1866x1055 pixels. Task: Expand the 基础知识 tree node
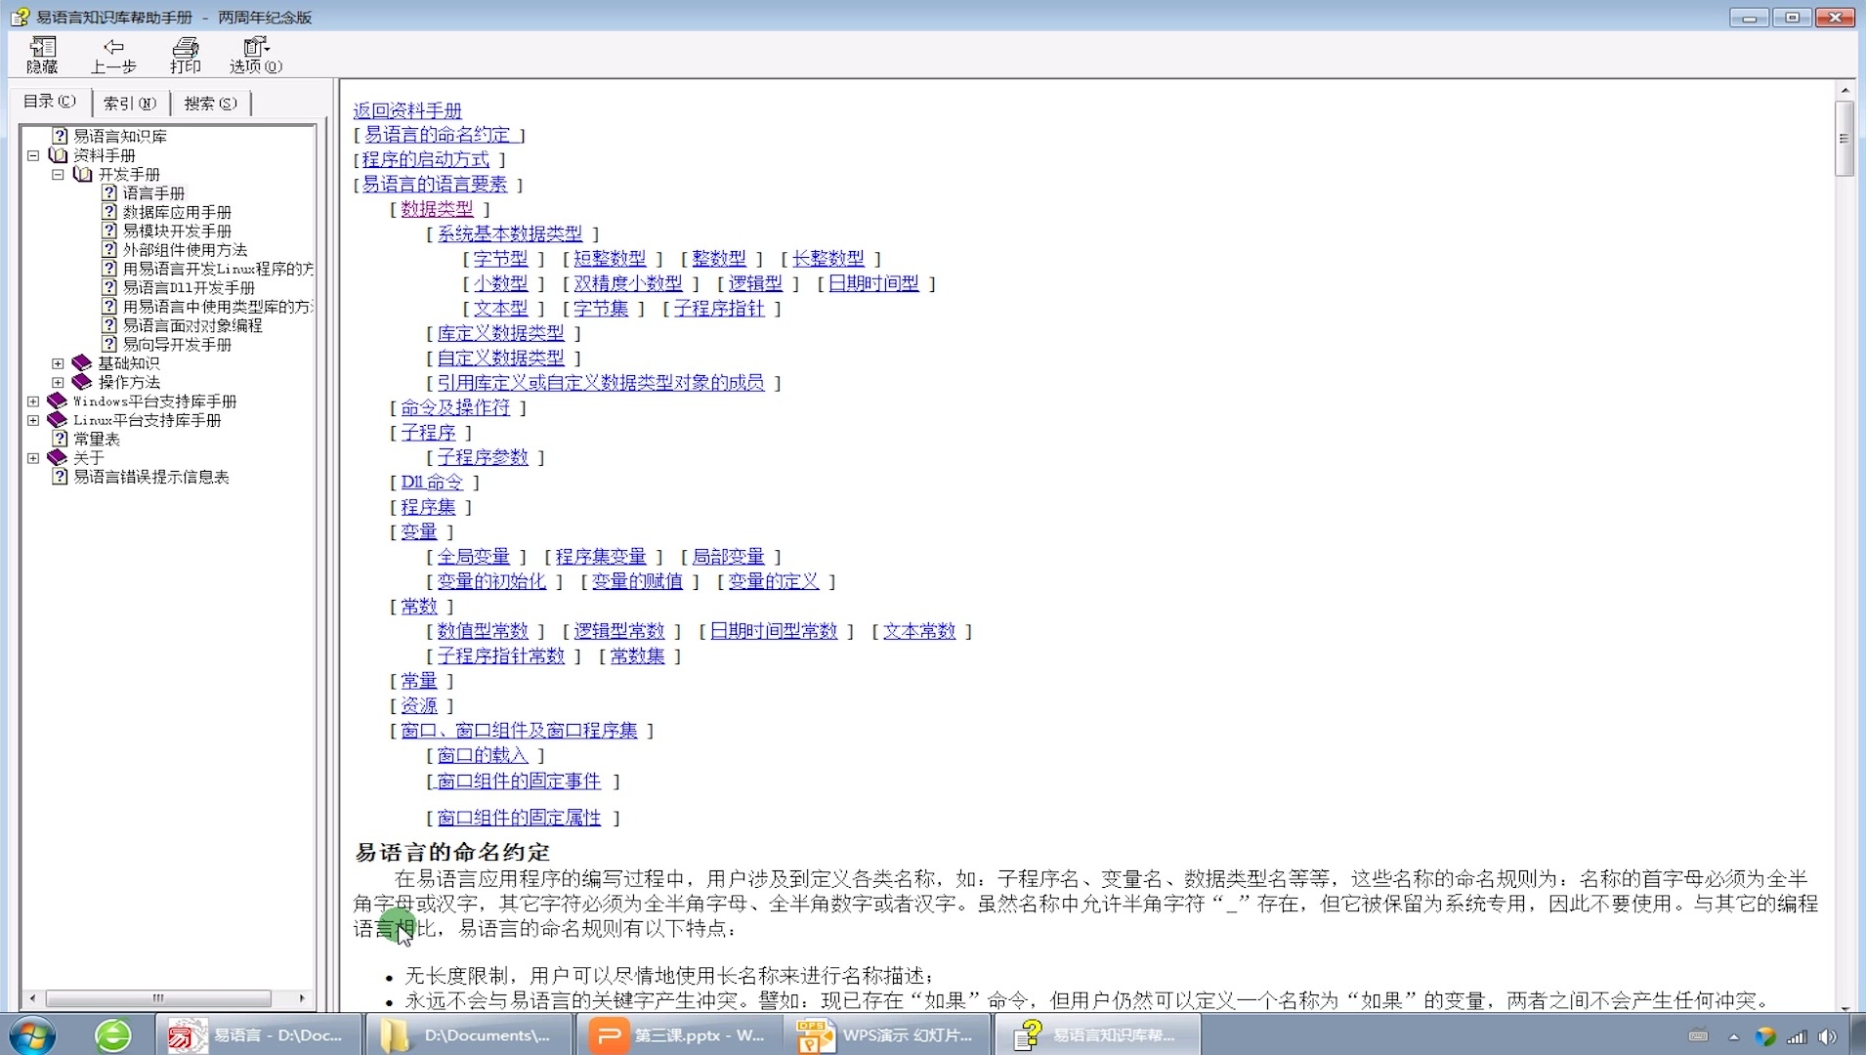(x=58, y=363)
